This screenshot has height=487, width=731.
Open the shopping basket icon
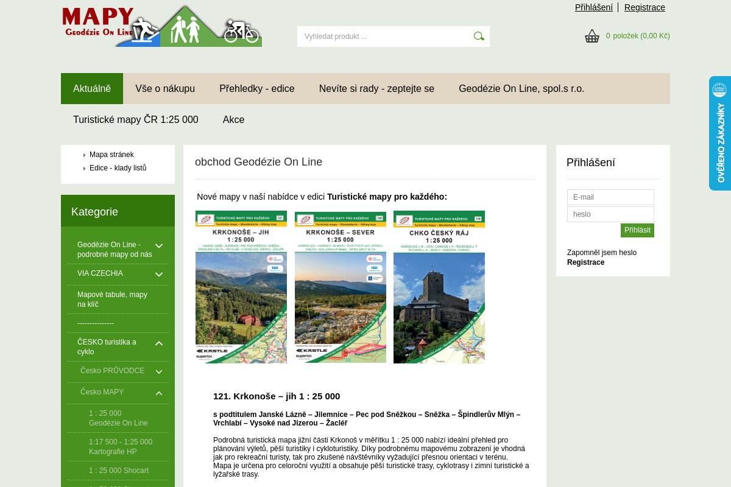point(592,36)
